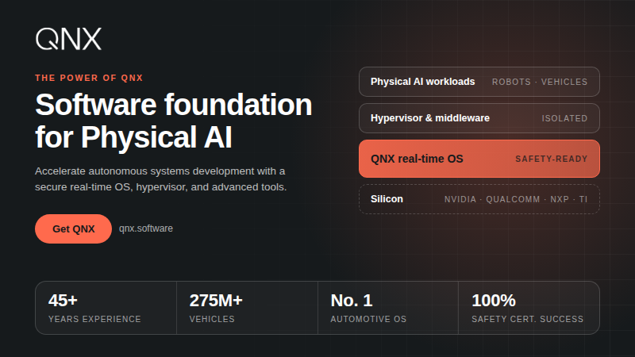Click the '45+' years experience stat

pos(106,308)
